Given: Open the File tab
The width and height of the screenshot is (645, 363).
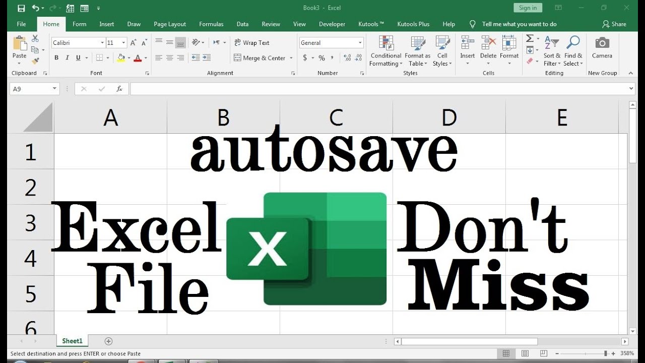Looking at the screenshot, I should pyautogui.click(x=21, y=24).
